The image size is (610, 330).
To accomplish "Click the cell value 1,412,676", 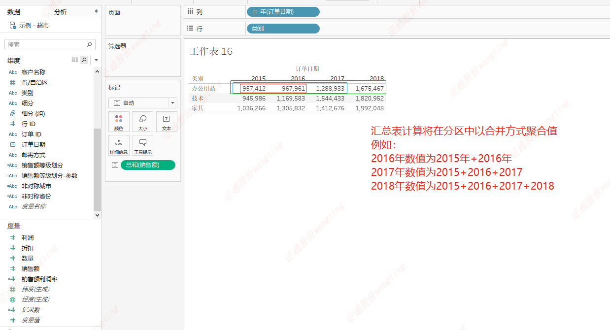I will coord(330,108).
